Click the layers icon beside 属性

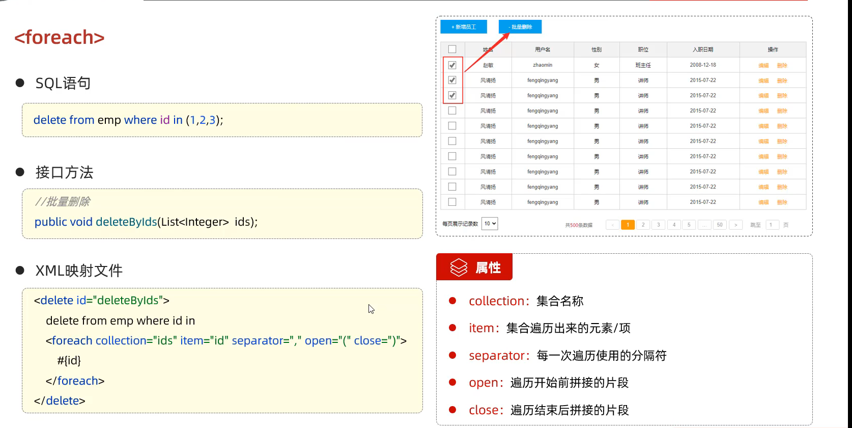(459, 267)
